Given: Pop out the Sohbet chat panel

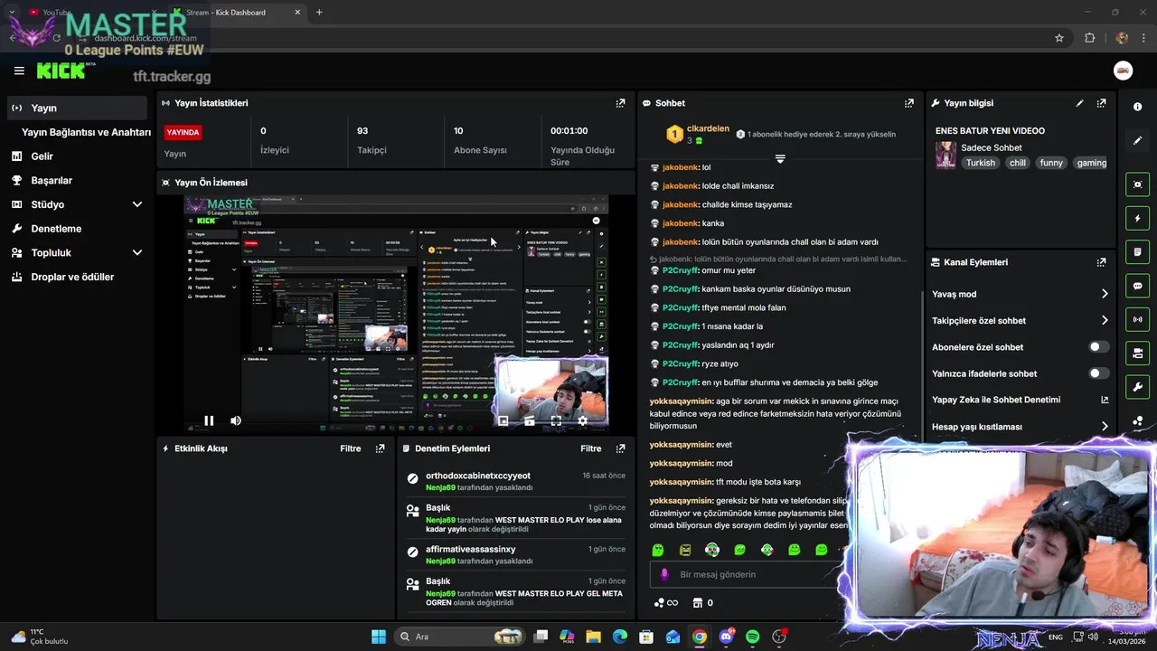Looking at the screenshot, I should pyautogui.click(x=909, y=103).
